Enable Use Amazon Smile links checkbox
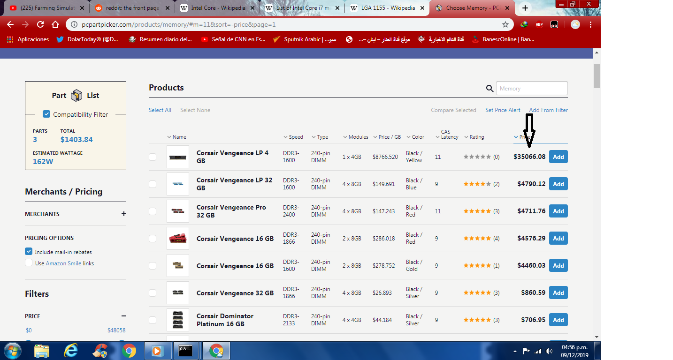Screen dimensions: 673x360 (29, 263)
